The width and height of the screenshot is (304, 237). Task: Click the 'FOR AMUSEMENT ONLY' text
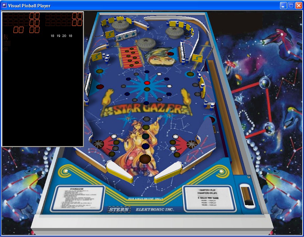coord(146,199)
